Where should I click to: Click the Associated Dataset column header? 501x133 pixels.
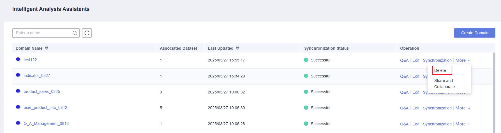[x=178, y=48]
